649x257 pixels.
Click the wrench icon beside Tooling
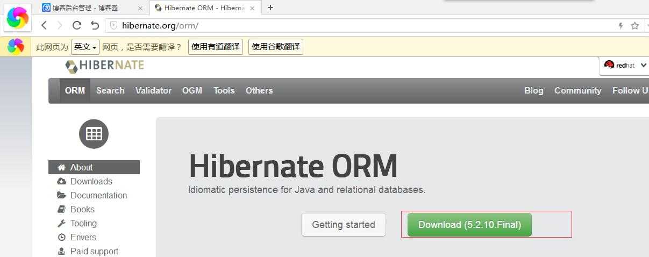[x=61, y=223]
